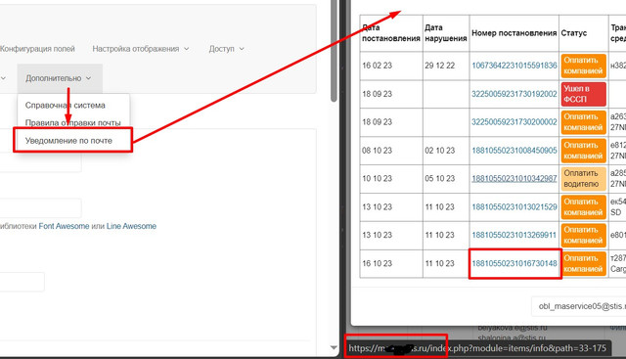Open resolution number 1067364223101559​1836
The height and width of the screenshot is (359, 626).
[x=514, y=66]
